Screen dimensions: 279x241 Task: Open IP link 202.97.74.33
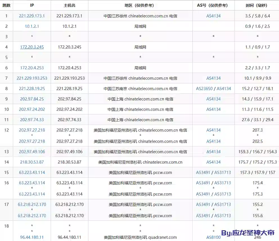tap(32, 120)
